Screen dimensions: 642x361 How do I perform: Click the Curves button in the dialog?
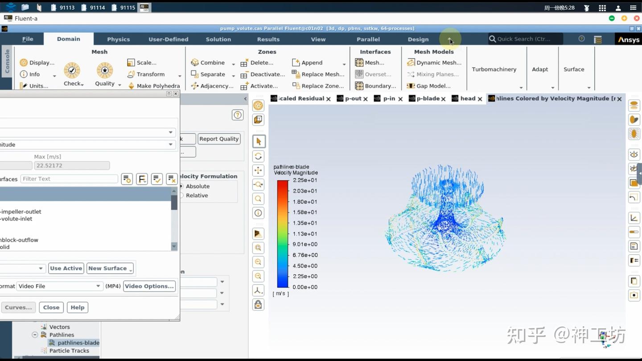pyautogui.click(x=18, y=308)
